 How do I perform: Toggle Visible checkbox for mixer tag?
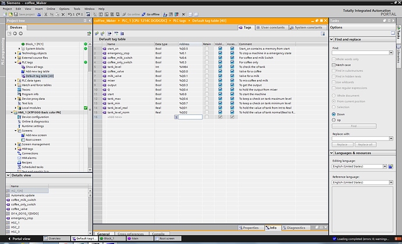(220, 81)
